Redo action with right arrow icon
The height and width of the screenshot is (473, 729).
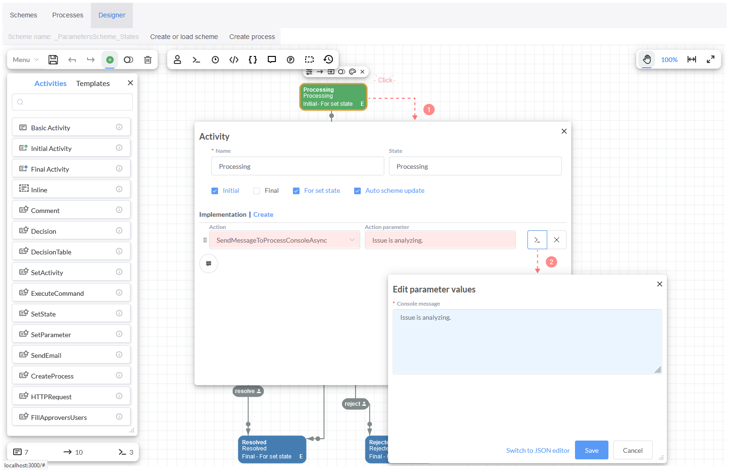tap(91, 60)
